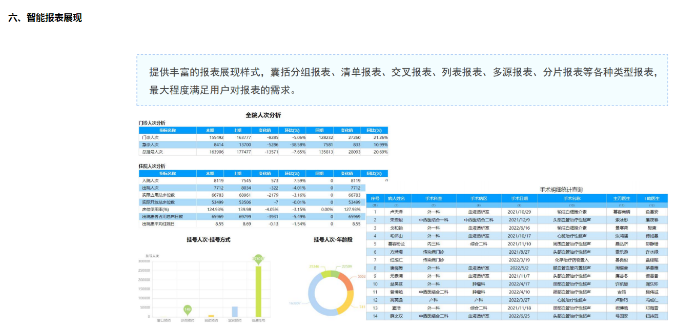Image resolution: width=677 pixels, height=329 pixels.
Task: Click patient name 卢天泽 in row 1
Action: click(x=397, y=212)
